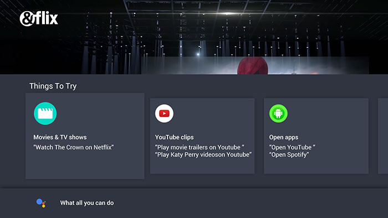Activate the Google Assistant colored dots icon
This screenshot has height=218, width=388.
coord(41,203)
